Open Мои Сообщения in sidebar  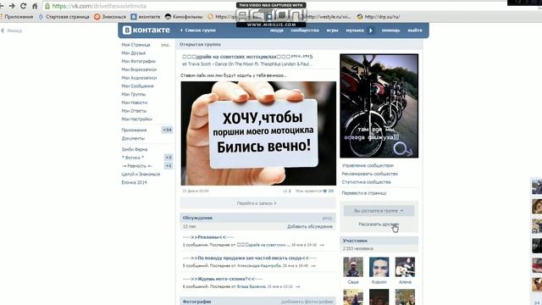(x=137, y=86)
